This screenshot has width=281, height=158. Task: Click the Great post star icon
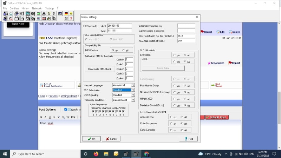[x=209, y=63]
